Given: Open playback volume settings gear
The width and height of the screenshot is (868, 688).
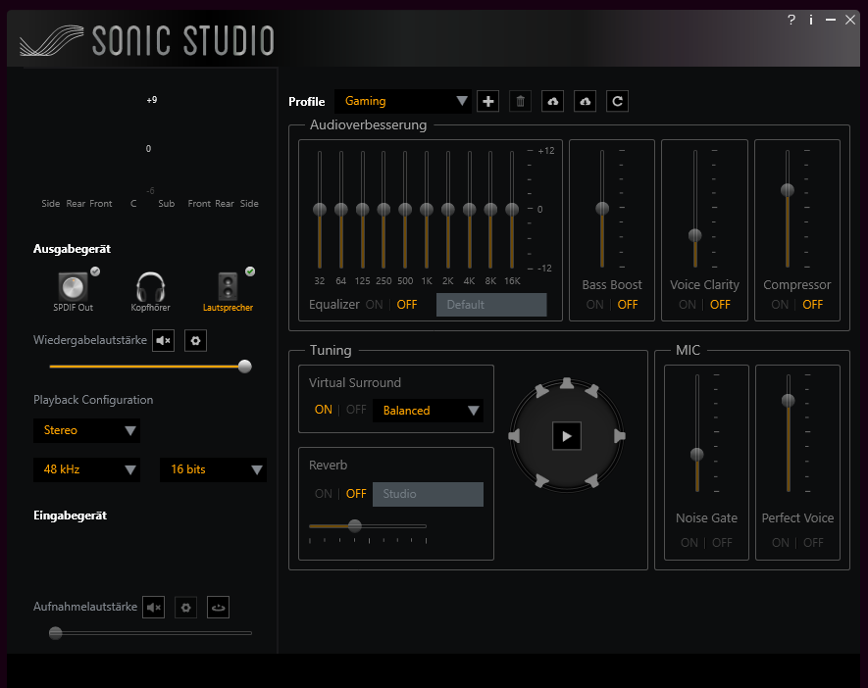Looking at the screenshot, I should pos(195,341).
